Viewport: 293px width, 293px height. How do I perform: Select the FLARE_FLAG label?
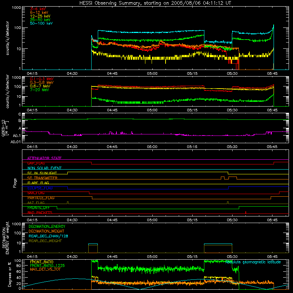(38, 183)
